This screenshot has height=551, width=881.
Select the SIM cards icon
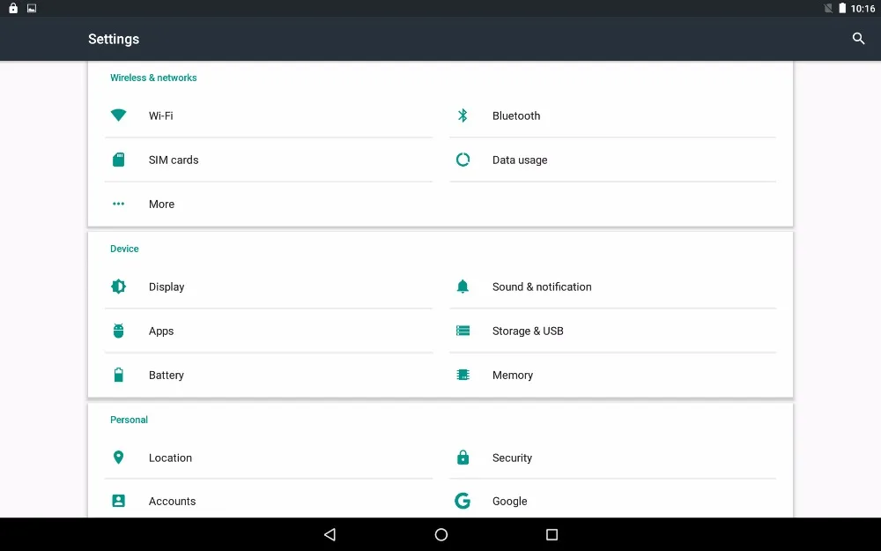click(x=119, y=160)
